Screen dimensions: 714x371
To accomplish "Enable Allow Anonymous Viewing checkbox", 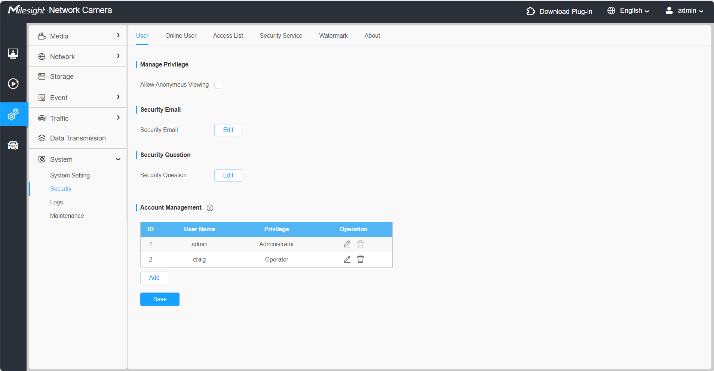I will (218, 85).
